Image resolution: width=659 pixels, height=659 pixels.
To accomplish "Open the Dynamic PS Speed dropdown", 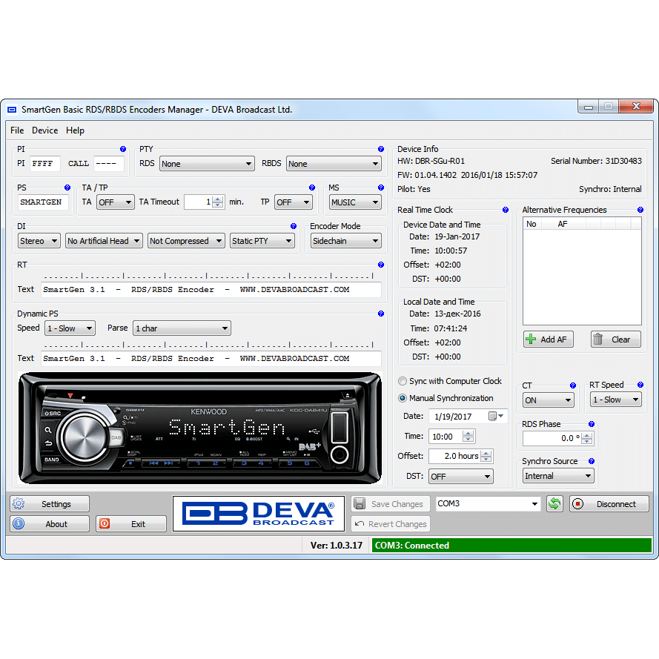I will [70, 328].
